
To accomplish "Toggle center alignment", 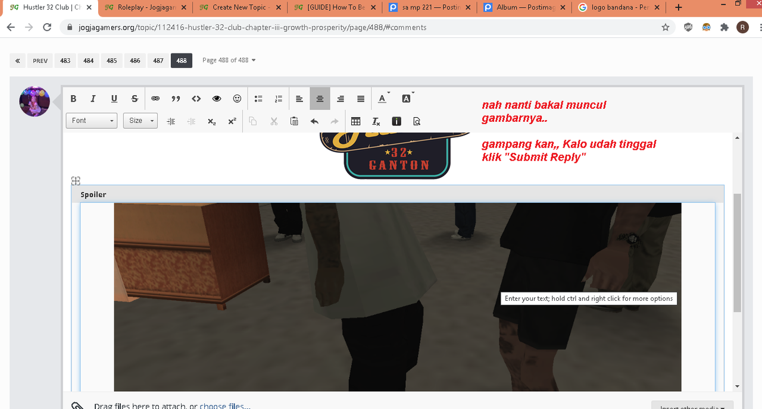I will pos(320,99).
